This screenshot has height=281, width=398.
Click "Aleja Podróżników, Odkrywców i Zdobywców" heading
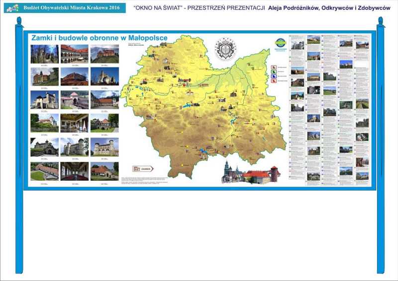(x=329, y=8)
